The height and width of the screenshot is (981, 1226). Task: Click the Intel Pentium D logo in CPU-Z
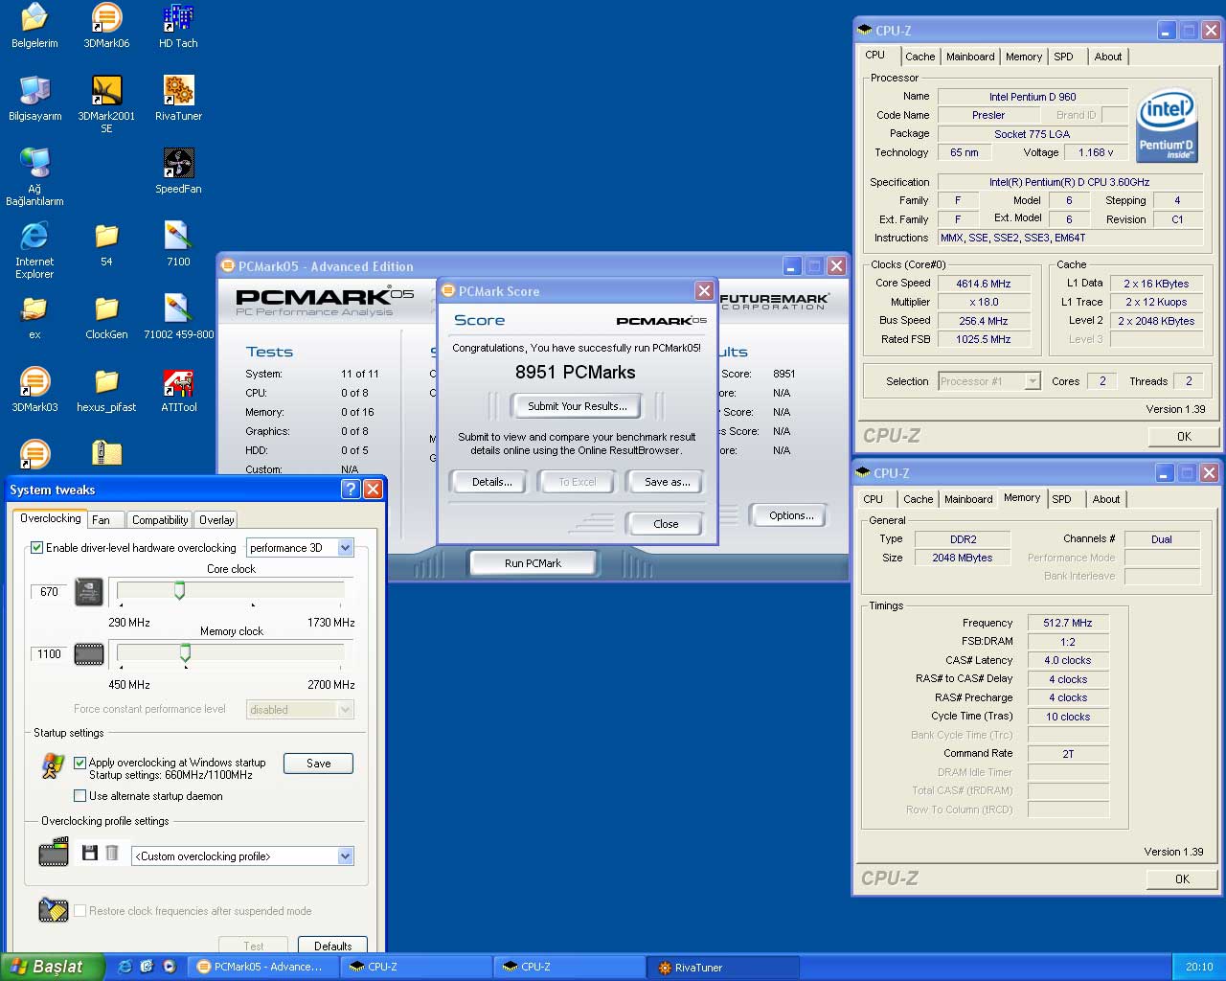pyautogui.click(x=1167, y=125)
